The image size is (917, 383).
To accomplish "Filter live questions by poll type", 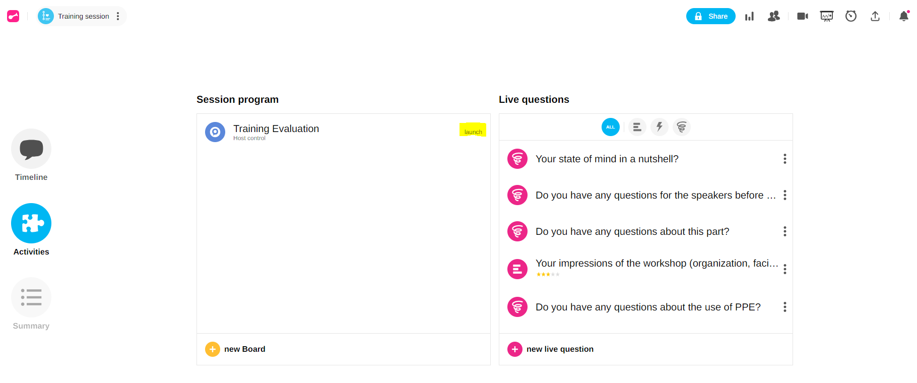I will click(x=637, y=127).
